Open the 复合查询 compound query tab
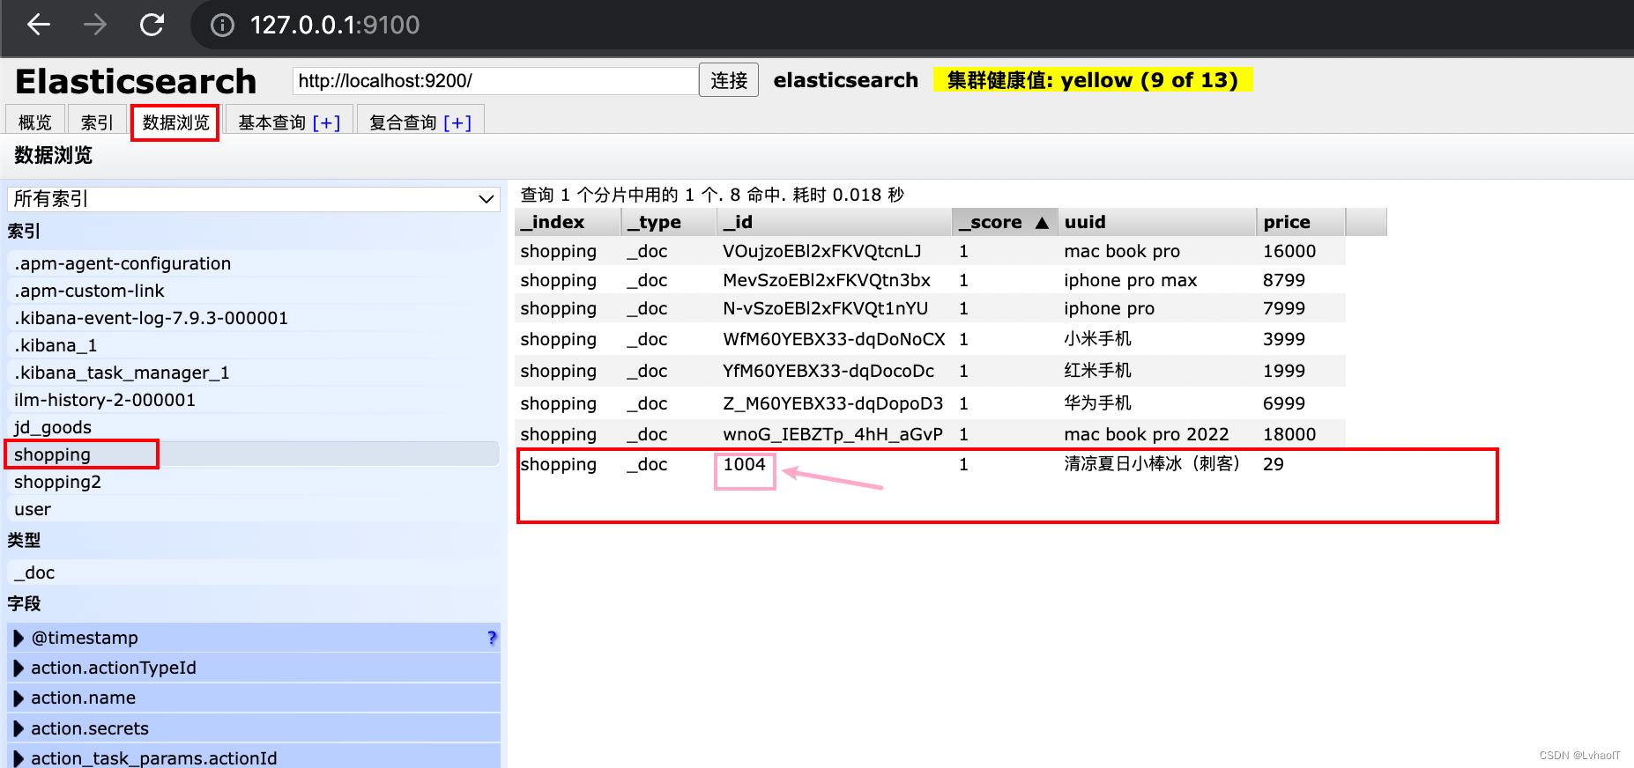The width and height of the screenshot is (1634, 768). click(403, 122)
